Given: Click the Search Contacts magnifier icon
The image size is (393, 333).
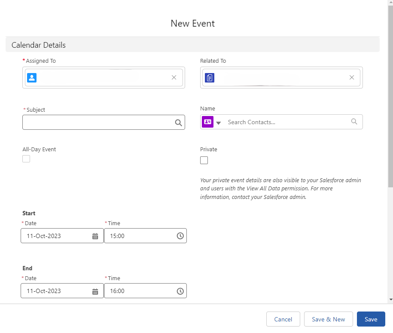Looking at the screenshot, I should click(x=354, y=122).
